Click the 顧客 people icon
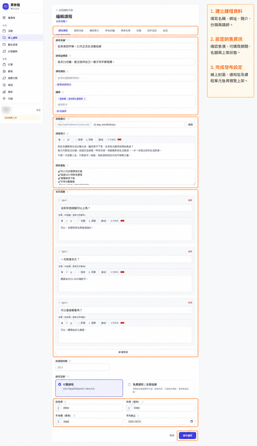The width and height of the screenshot is (257, 446). (4, 71)
